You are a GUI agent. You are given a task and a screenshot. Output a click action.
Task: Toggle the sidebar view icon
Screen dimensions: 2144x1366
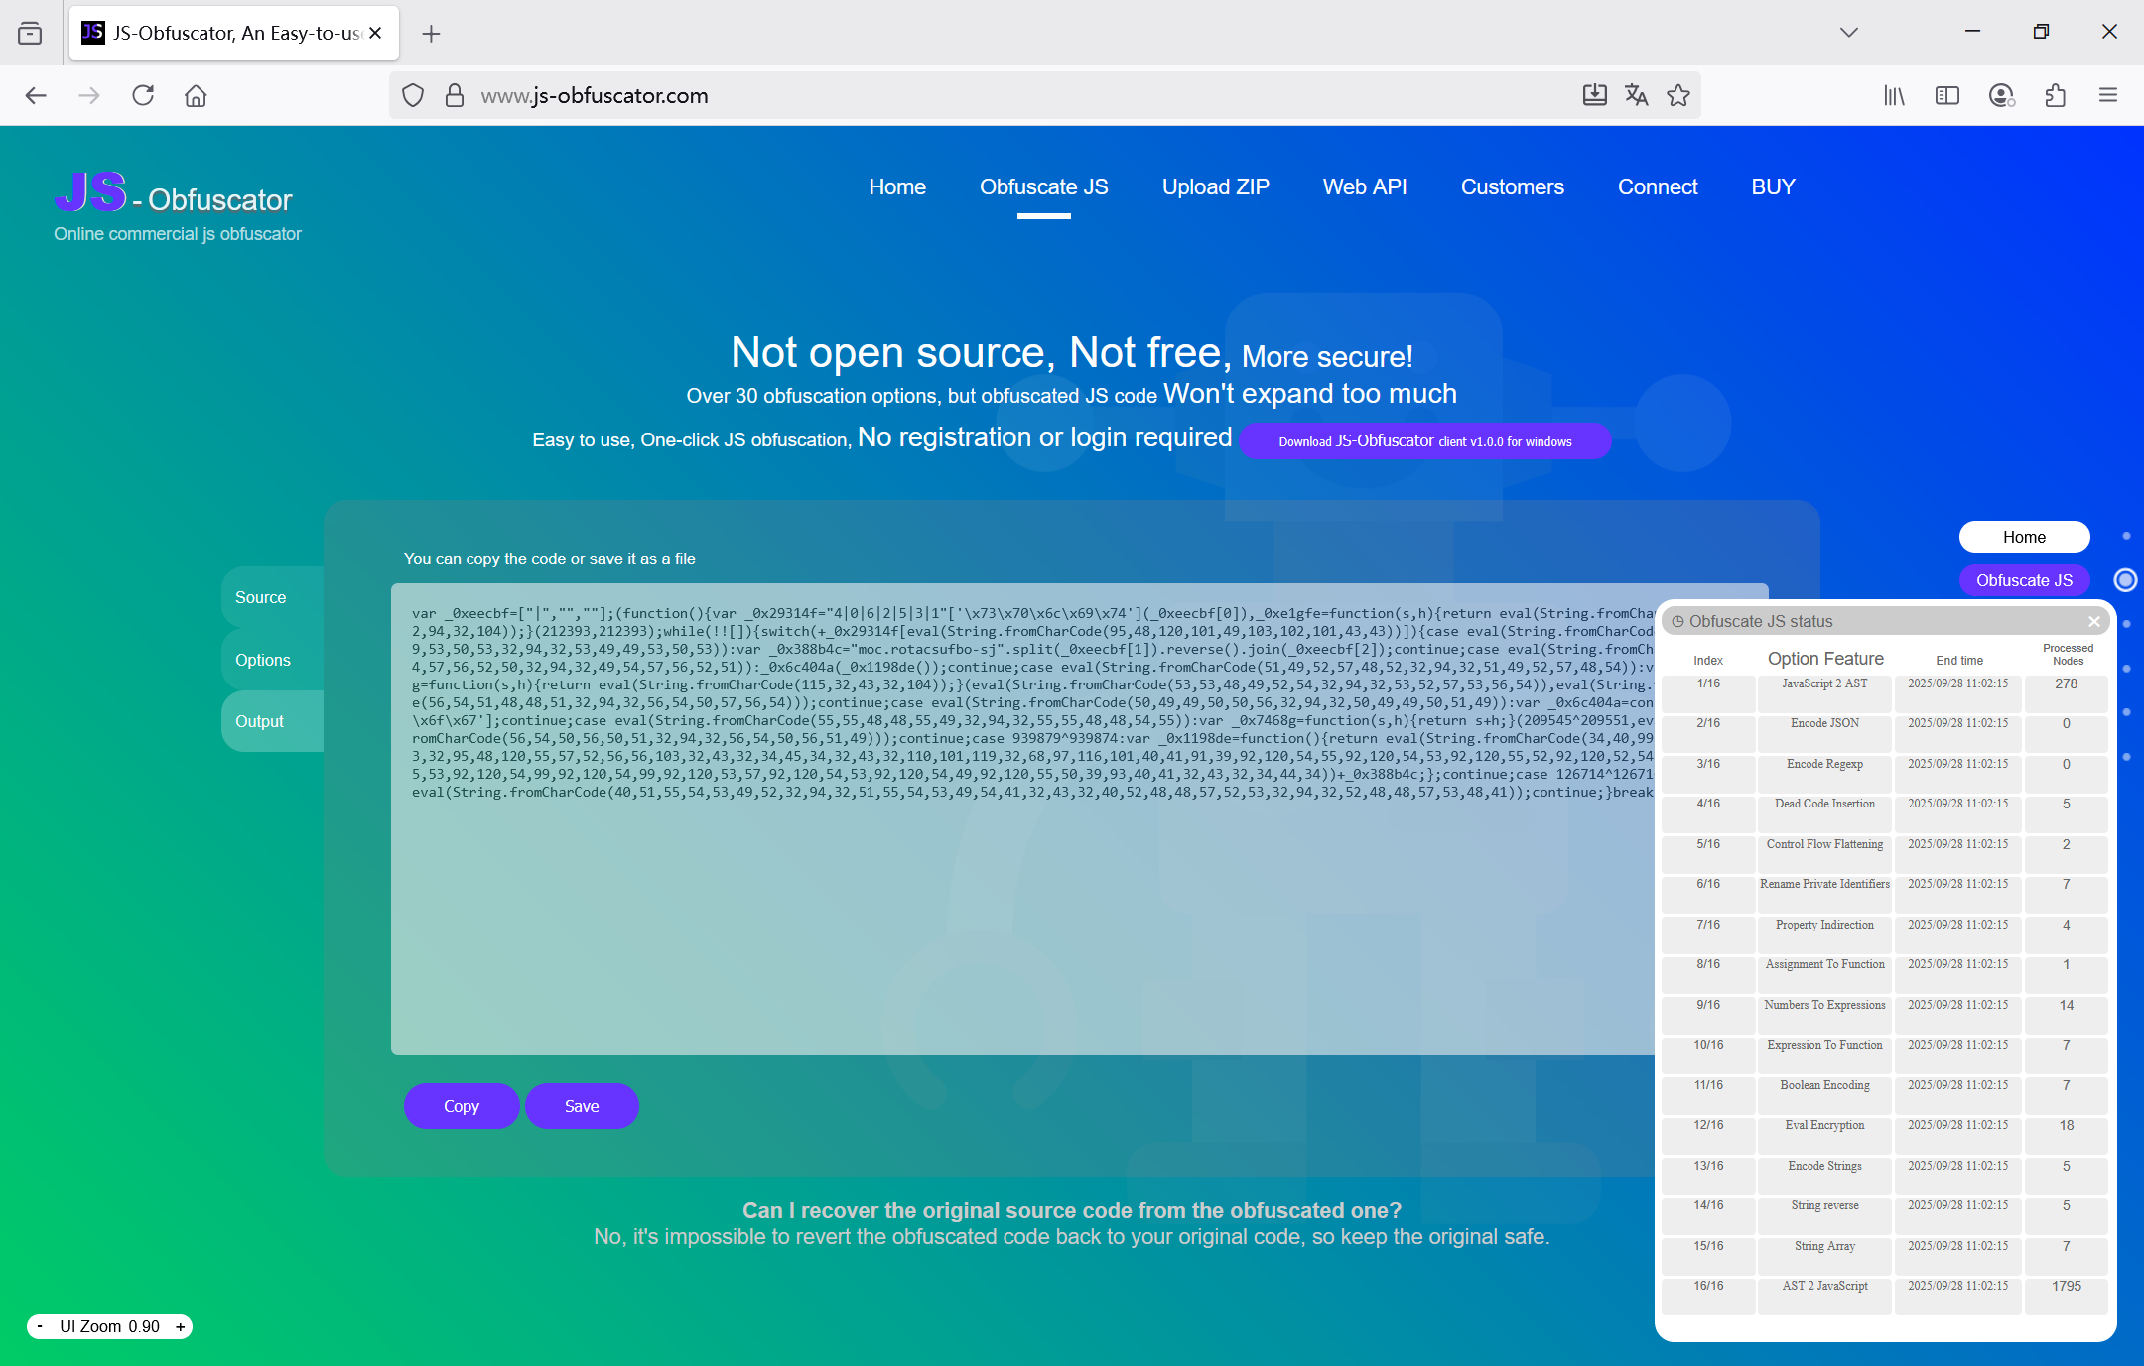1947,95
